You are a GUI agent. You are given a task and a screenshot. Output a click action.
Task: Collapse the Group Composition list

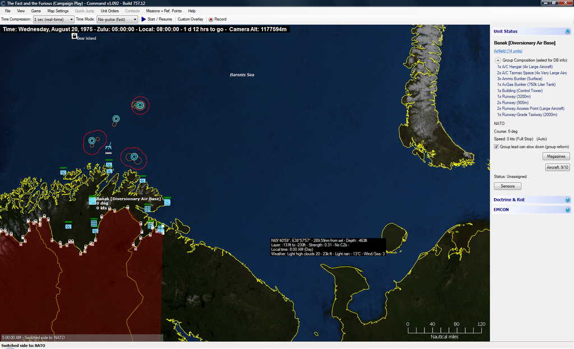tap(498, 60)
